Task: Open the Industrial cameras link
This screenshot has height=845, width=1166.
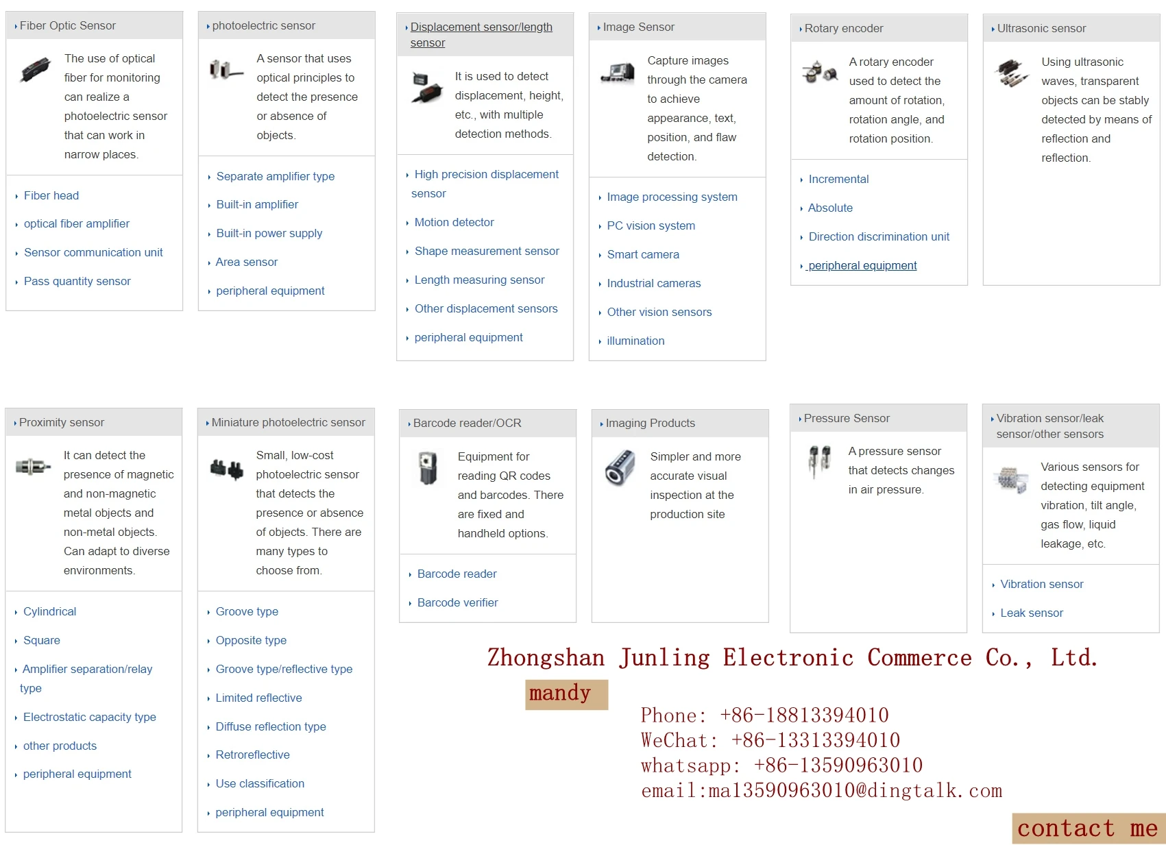Action: coord(654,283)
